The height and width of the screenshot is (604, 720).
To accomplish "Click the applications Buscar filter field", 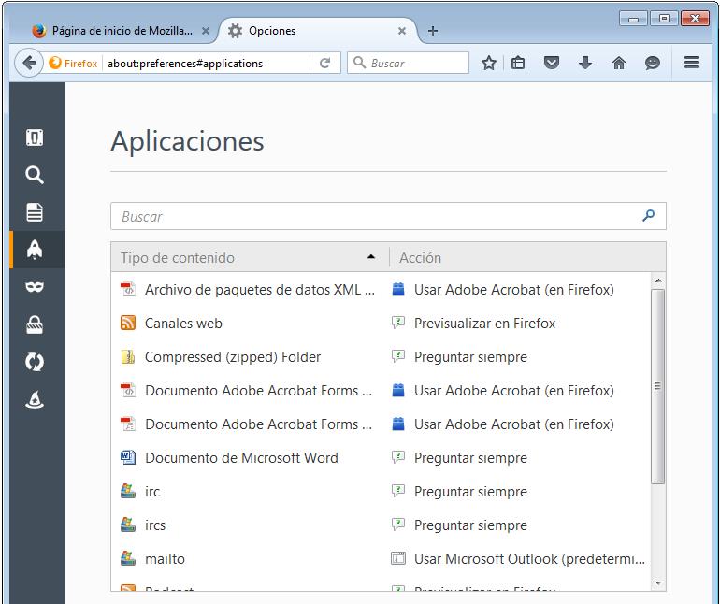I will click(x=374, y=216).
